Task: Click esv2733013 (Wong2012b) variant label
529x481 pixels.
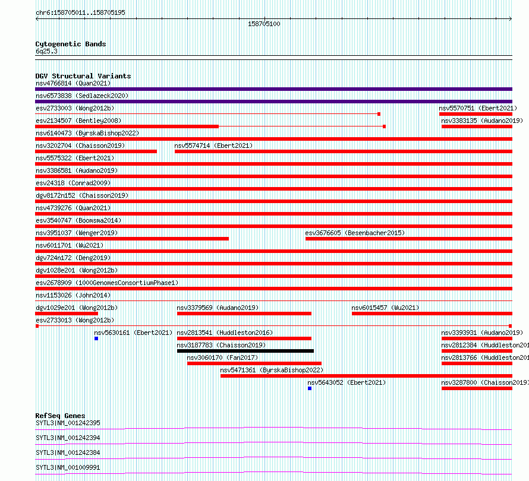Action: pos(75,320)
